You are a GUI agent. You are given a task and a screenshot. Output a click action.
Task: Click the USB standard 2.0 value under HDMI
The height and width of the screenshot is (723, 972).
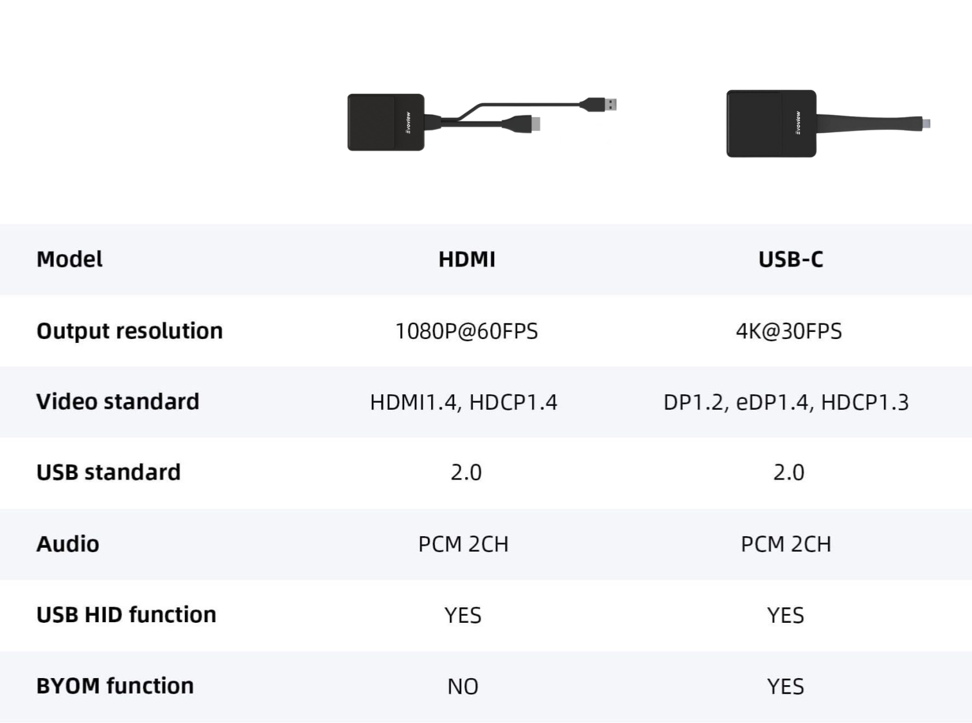click(466, 473)
